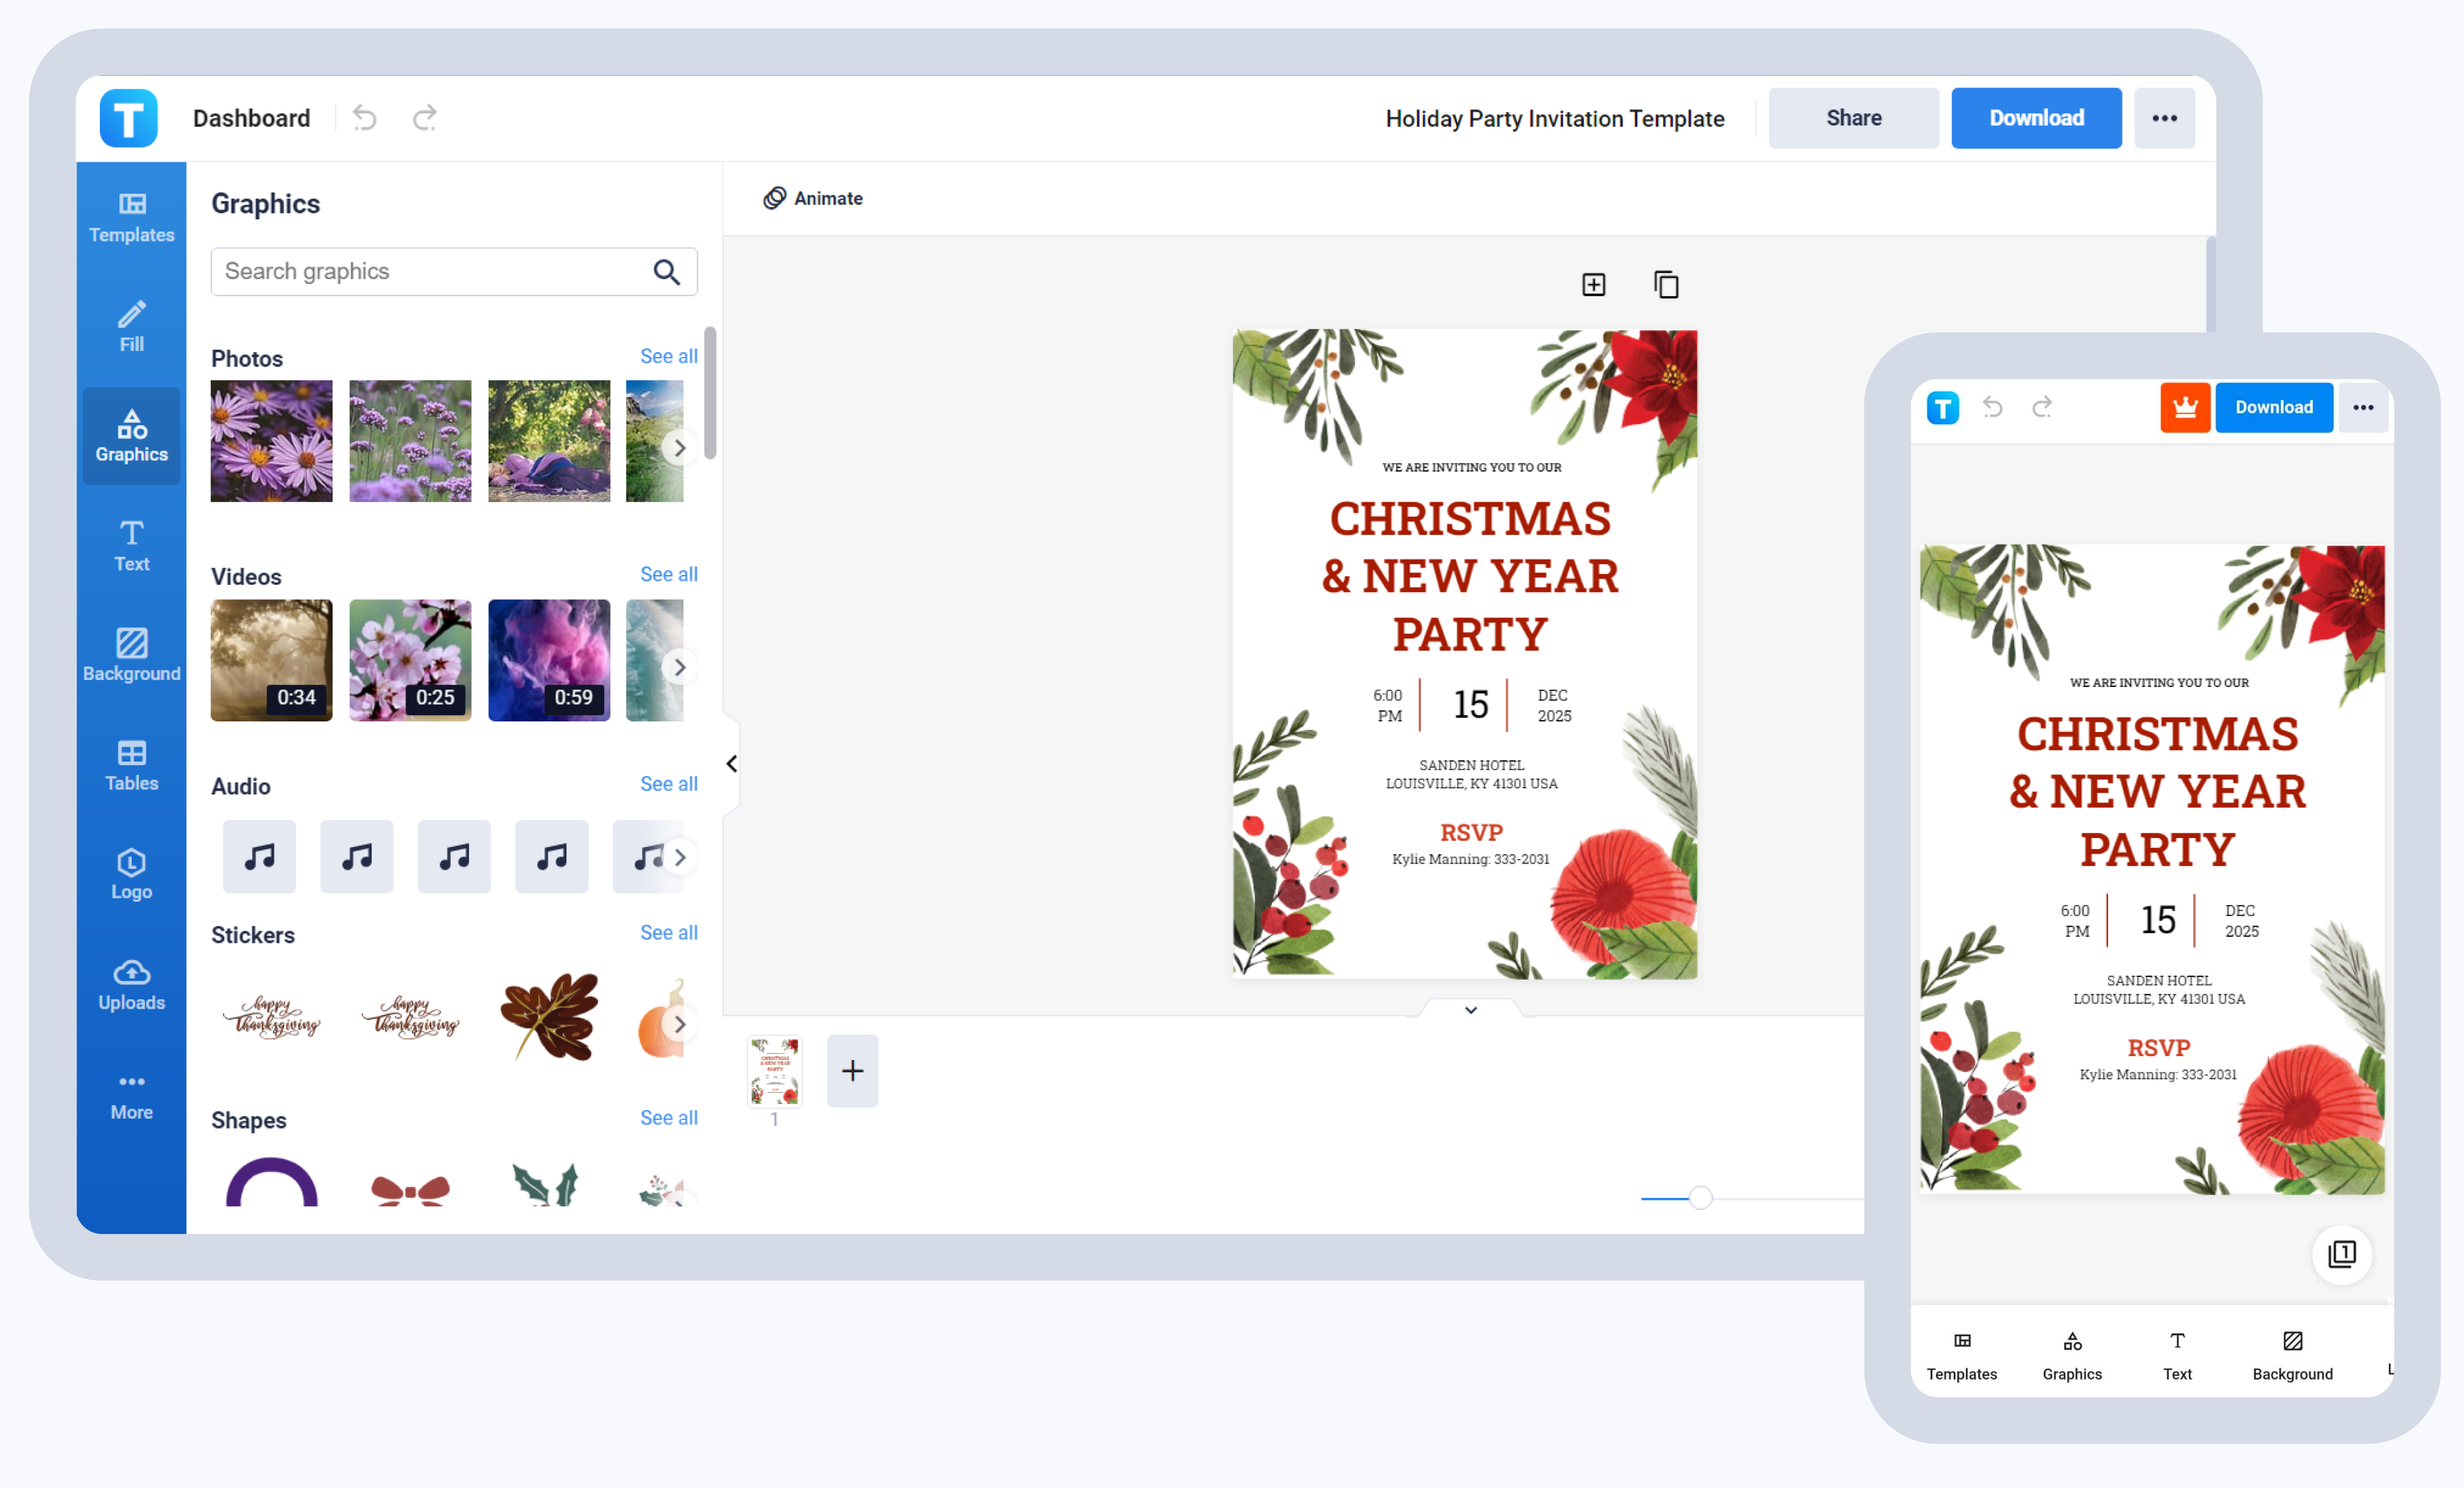Open the Uploads panel in the sidebar

point(131,986)
